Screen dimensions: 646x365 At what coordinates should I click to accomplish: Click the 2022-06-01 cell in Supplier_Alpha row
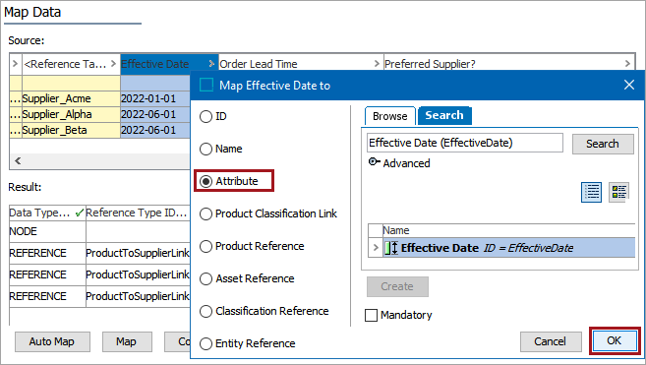pyautogui.click(x=155, y=114)
